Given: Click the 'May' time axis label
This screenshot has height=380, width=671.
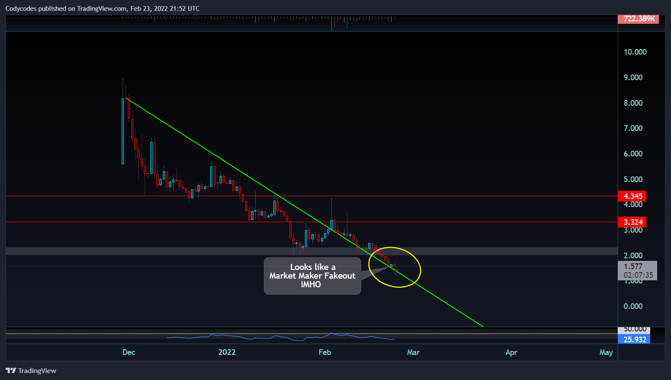Looking at the screenshot, I should [606, 352].
